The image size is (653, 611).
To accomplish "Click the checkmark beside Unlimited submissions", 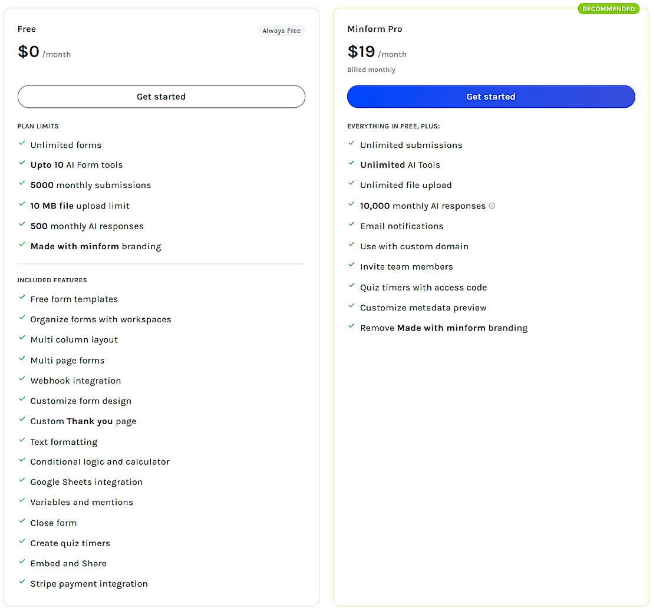I will [351, 143].
